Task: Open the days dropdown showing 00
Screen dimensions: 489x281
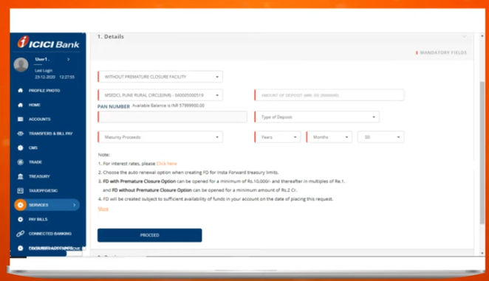Action: point(380,137)
